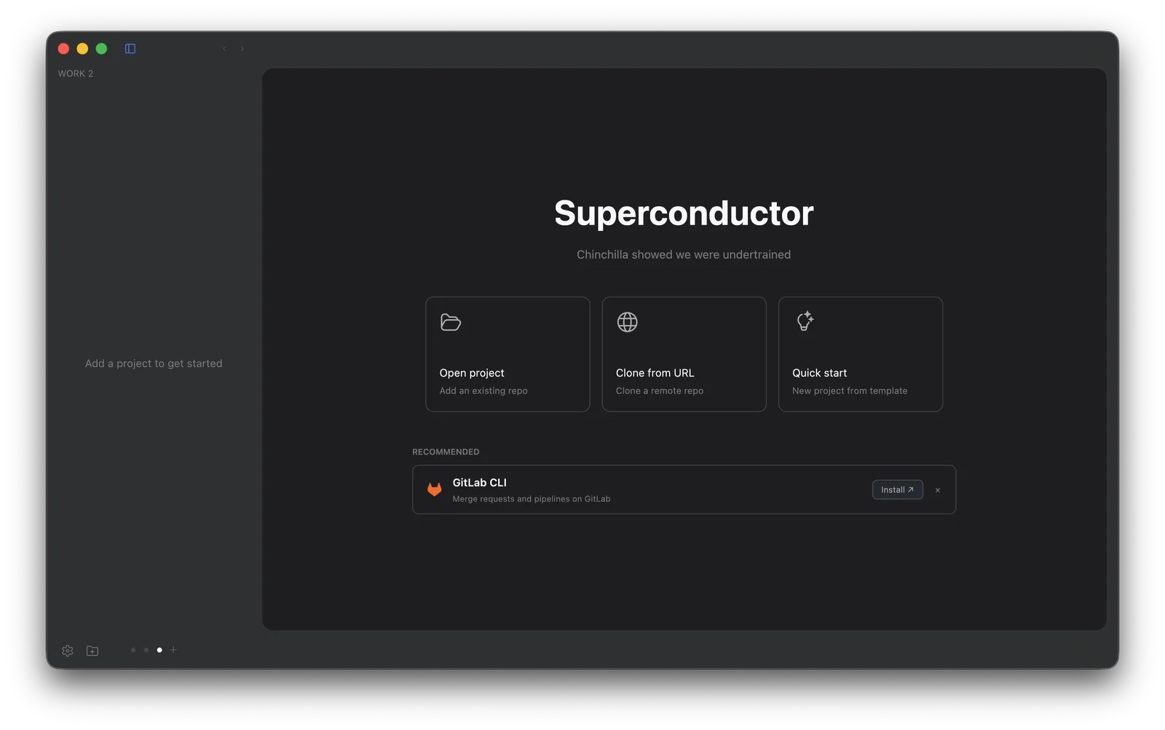Viewport: 1165px width, 730px height.
Task: Click the GitLab fox logo icon
Action: pyautogui.click(x=435, y=490)
